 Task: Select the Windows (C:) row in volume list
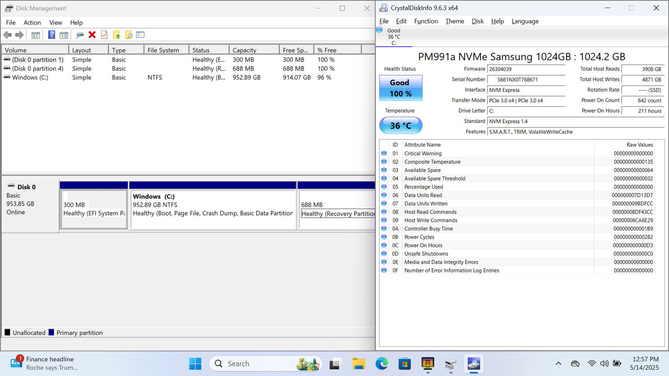[x=30, y=77]
